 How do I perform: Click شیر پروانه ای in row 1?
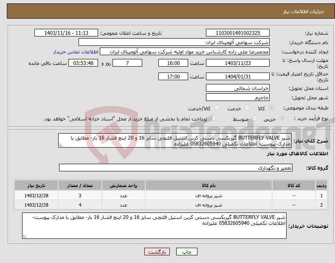pos(208,196)
